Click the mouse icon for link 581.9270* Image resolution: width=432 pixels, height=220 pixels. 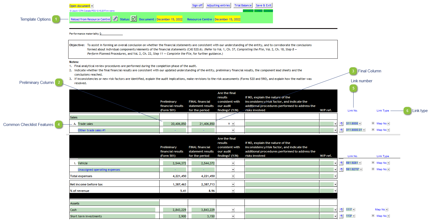[x=341, y=169]
